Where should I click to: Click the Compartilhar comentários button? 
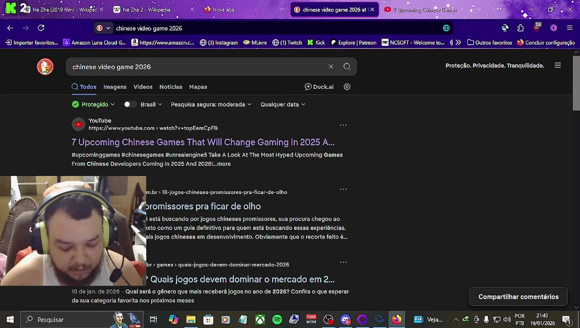pos(518,297)
